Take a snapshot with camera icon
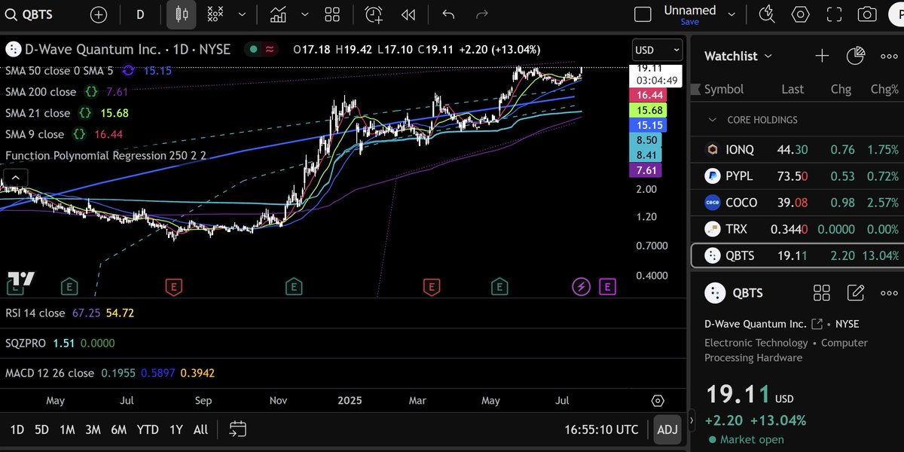Screen dimensions: 904x452 (868, 14)
